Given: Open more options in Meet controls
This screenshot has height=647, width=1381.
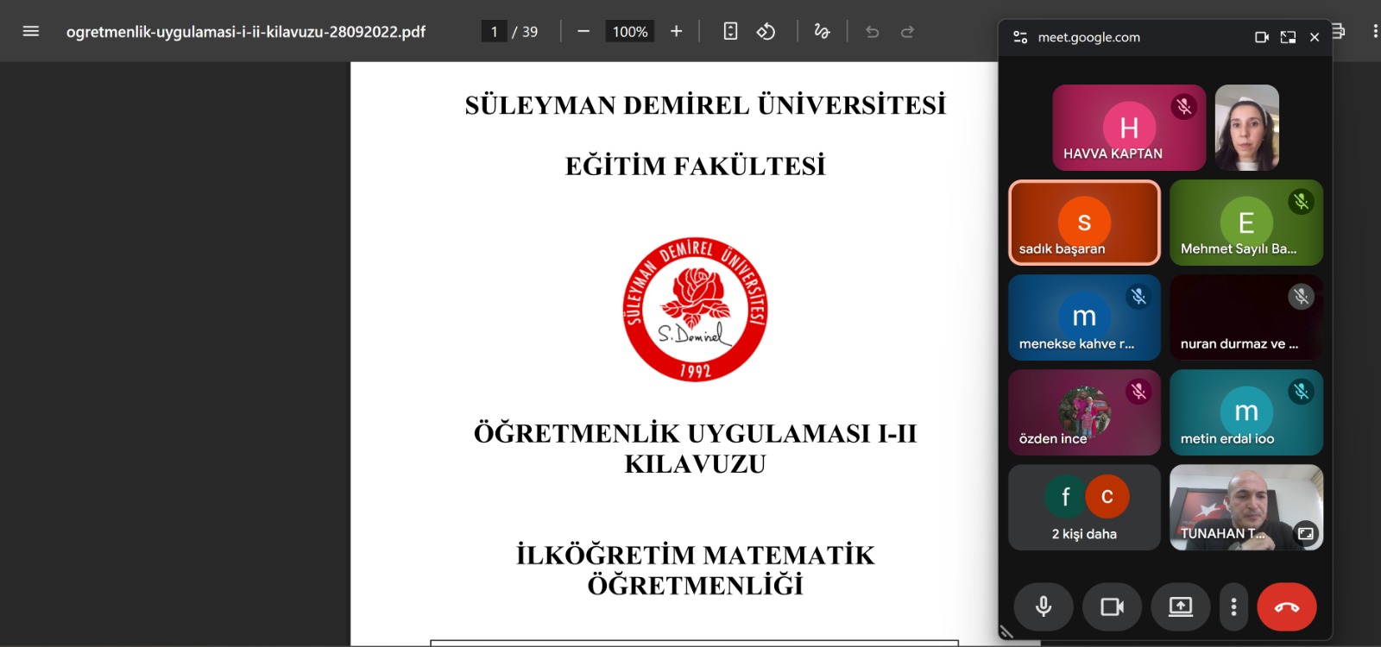Looking at the screenshot, I should (1233, 606).
